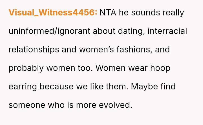Open the Visual_Witness4456 user profile link
203x125 pixels.
[x=53, y=13]
